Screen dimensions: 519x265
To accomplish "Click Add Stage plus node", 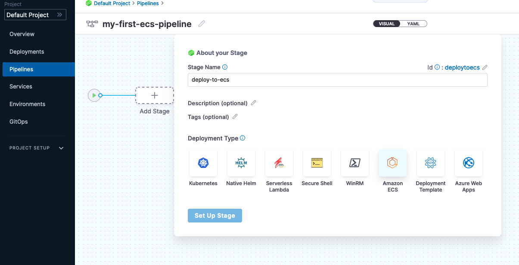I will pos(155,95).
